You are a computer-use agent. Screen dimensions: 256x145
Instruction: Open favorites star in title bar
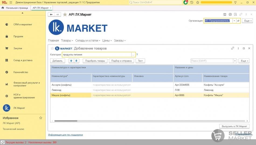pos(198,2)
